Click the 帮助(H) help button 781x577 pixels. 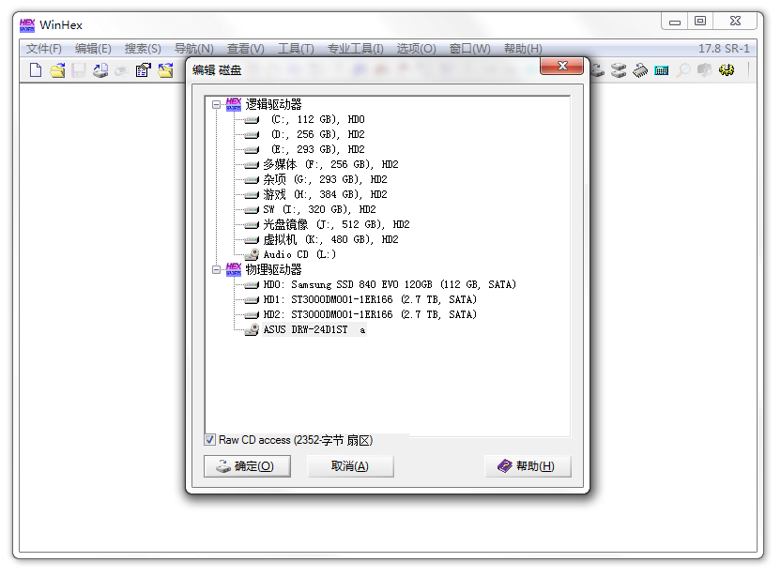[528, 466]
